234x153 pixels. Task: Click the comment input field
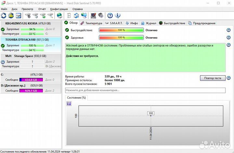pyautogui.click(x=145, y=90)
